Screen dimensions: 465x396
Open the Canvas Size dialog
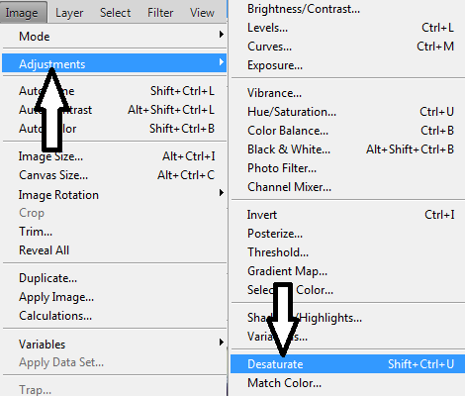click(x=114, y=175)
